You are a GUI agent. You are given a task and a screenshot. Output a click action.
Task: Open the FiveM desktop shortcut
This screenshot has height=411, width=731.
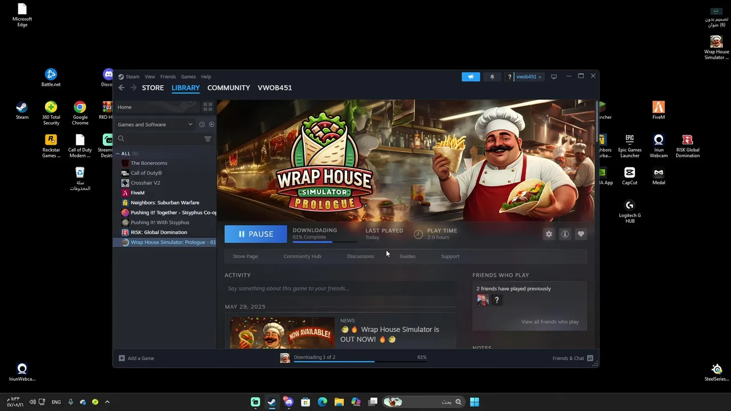pos(658,110)
